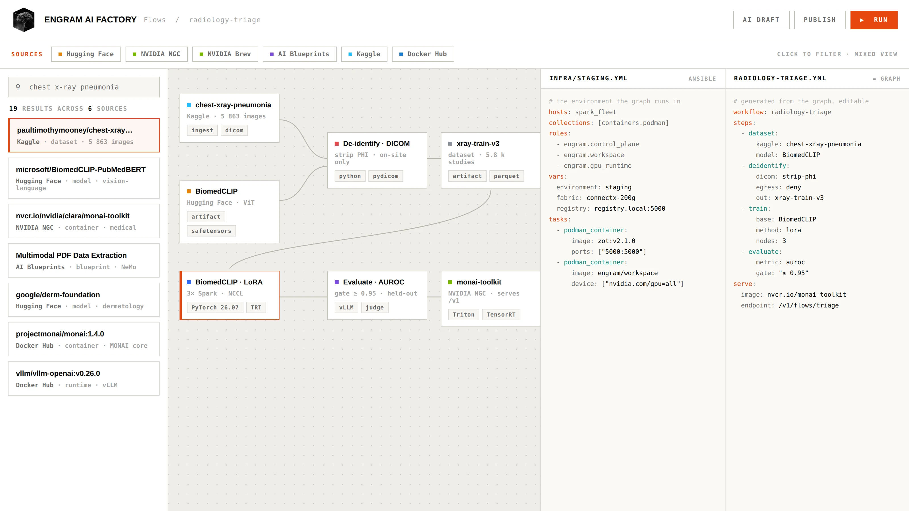Screen dimensions: 909x511
Task: Click the 'image: zot:v2.1.0' line
Action: pyautogui.click(x=603, y=241)
